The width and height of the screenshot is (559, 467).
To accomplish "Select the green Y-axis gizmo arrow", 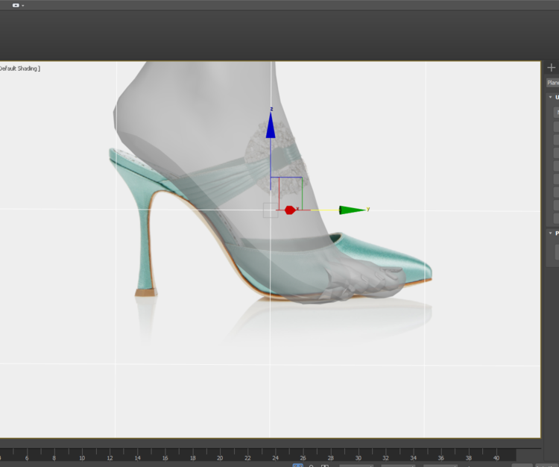I will click(x=353, y=210).
